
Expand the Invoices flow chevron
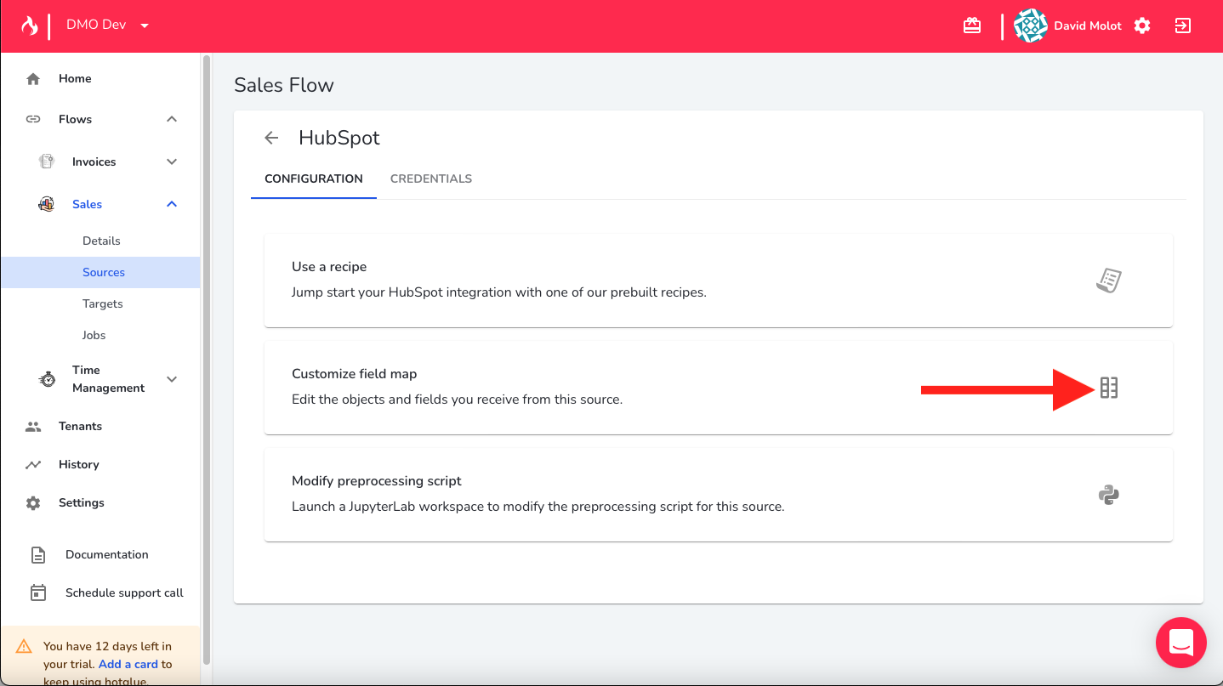pyautogui.click(x=172, y=162)
